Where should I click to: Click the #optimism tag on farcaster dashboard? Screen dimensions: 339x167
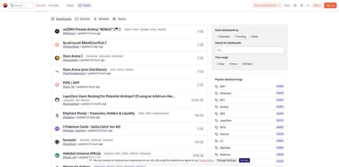tap(108, 140)
